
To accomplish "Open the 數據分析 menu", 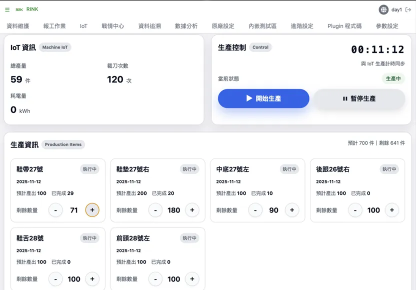I will pos(186,26).
